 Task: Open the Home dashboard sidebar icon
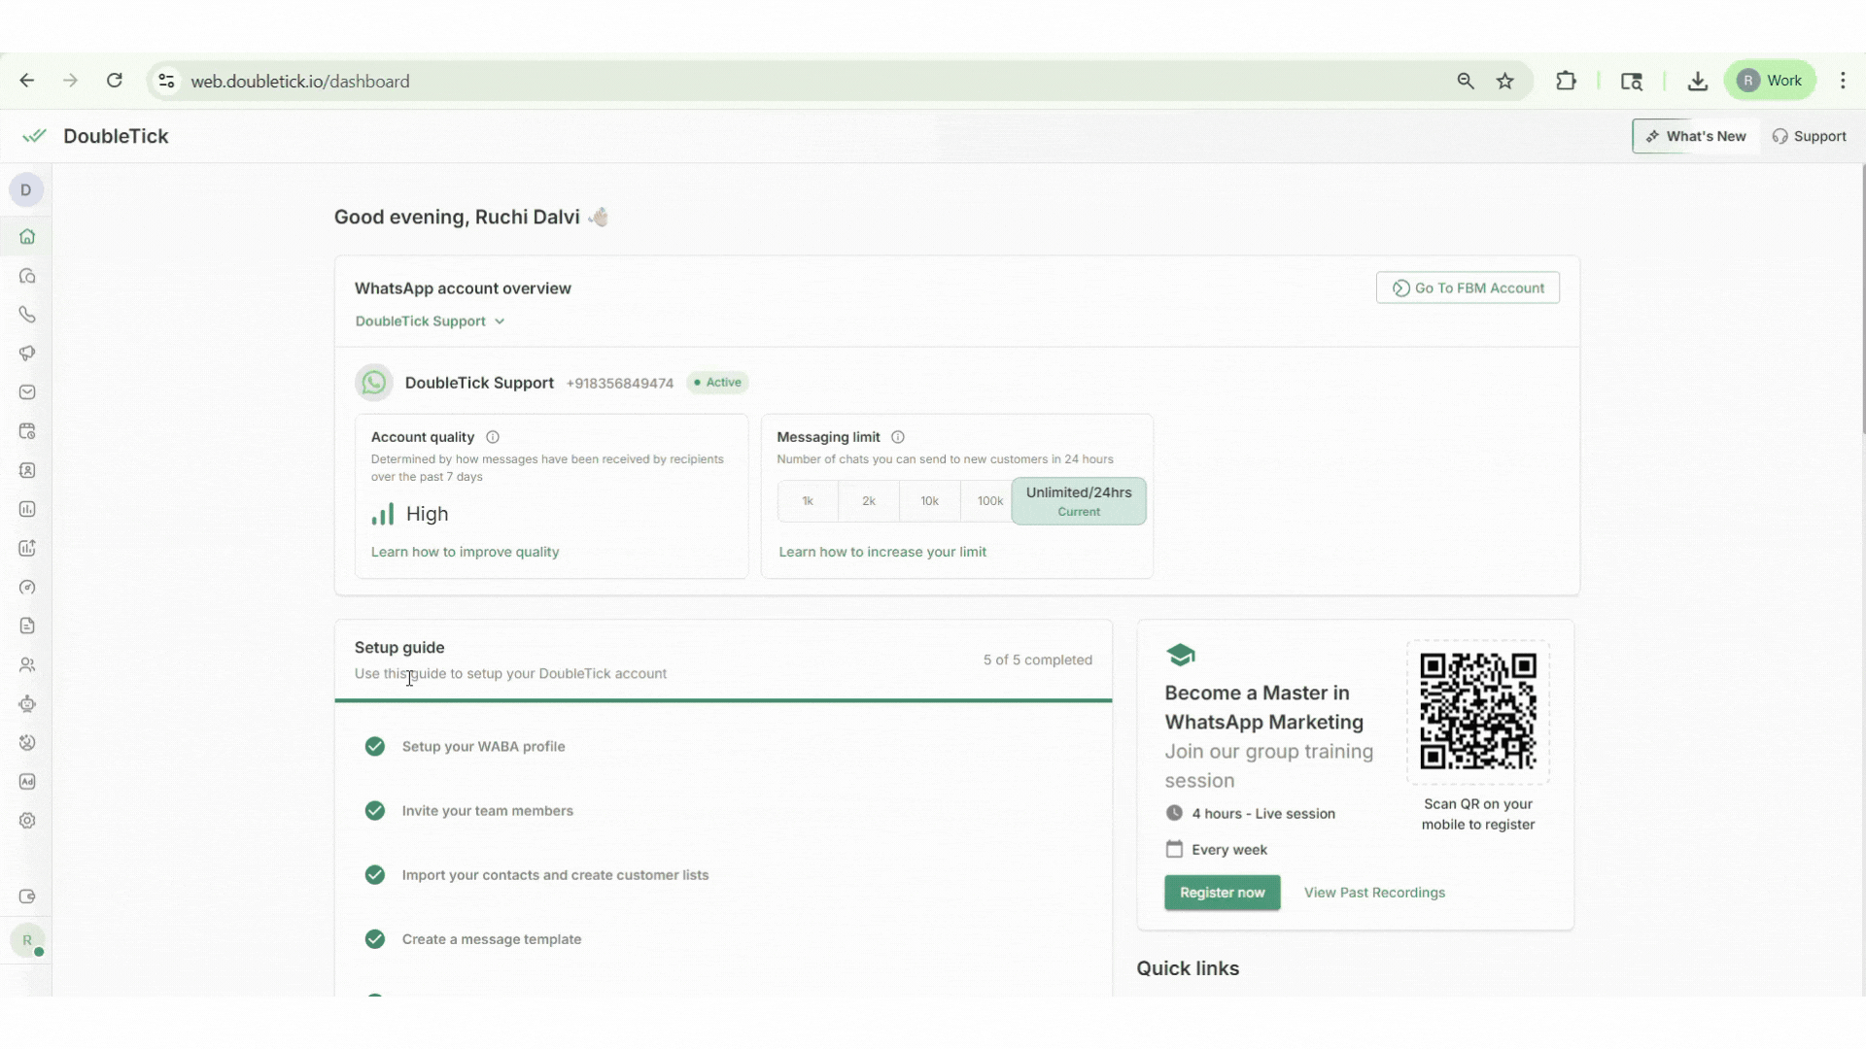click(x=27, y=237)
